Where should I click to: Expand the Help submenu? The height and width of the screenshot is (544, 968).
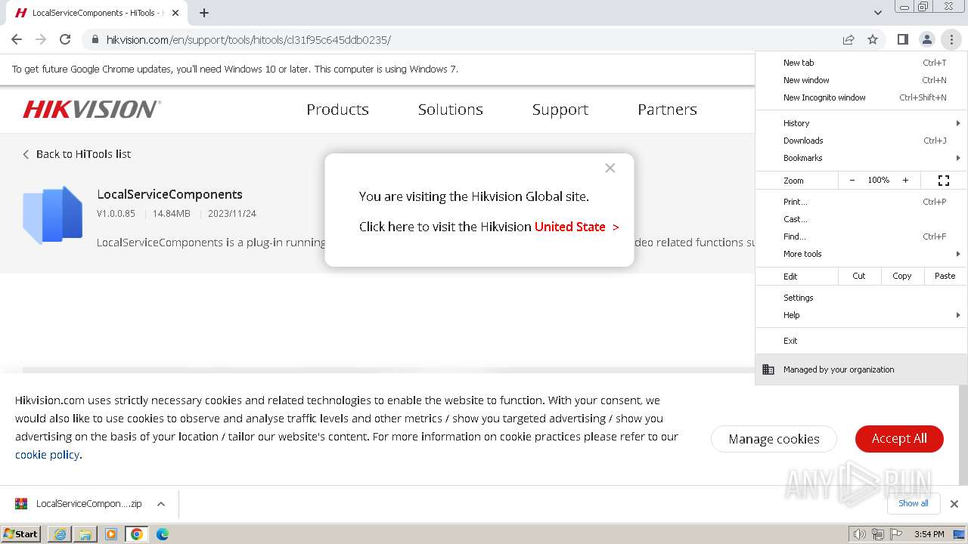pyautogui.click(x=861, y=315)
